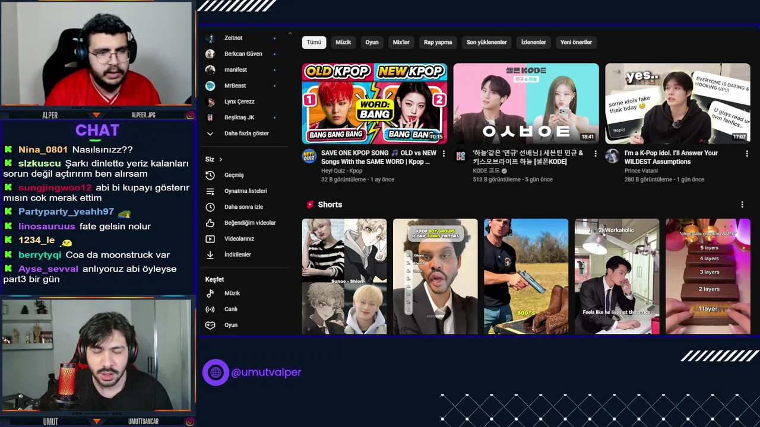Open the Sunoo - Shion short
Image resolution: width=760 pixels, height=427 pixels.
(344, 276)
